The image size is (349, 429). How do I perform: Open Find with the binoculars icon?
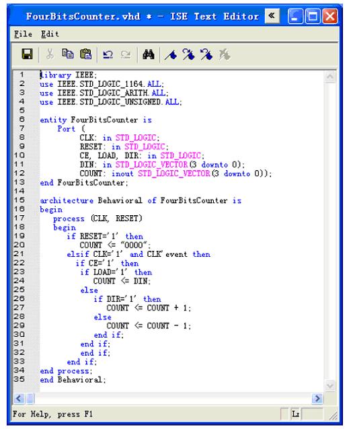[149, 54]
